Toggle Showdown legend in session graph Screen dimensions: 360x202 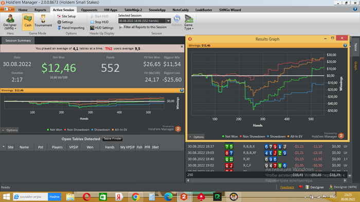[101, 130]
